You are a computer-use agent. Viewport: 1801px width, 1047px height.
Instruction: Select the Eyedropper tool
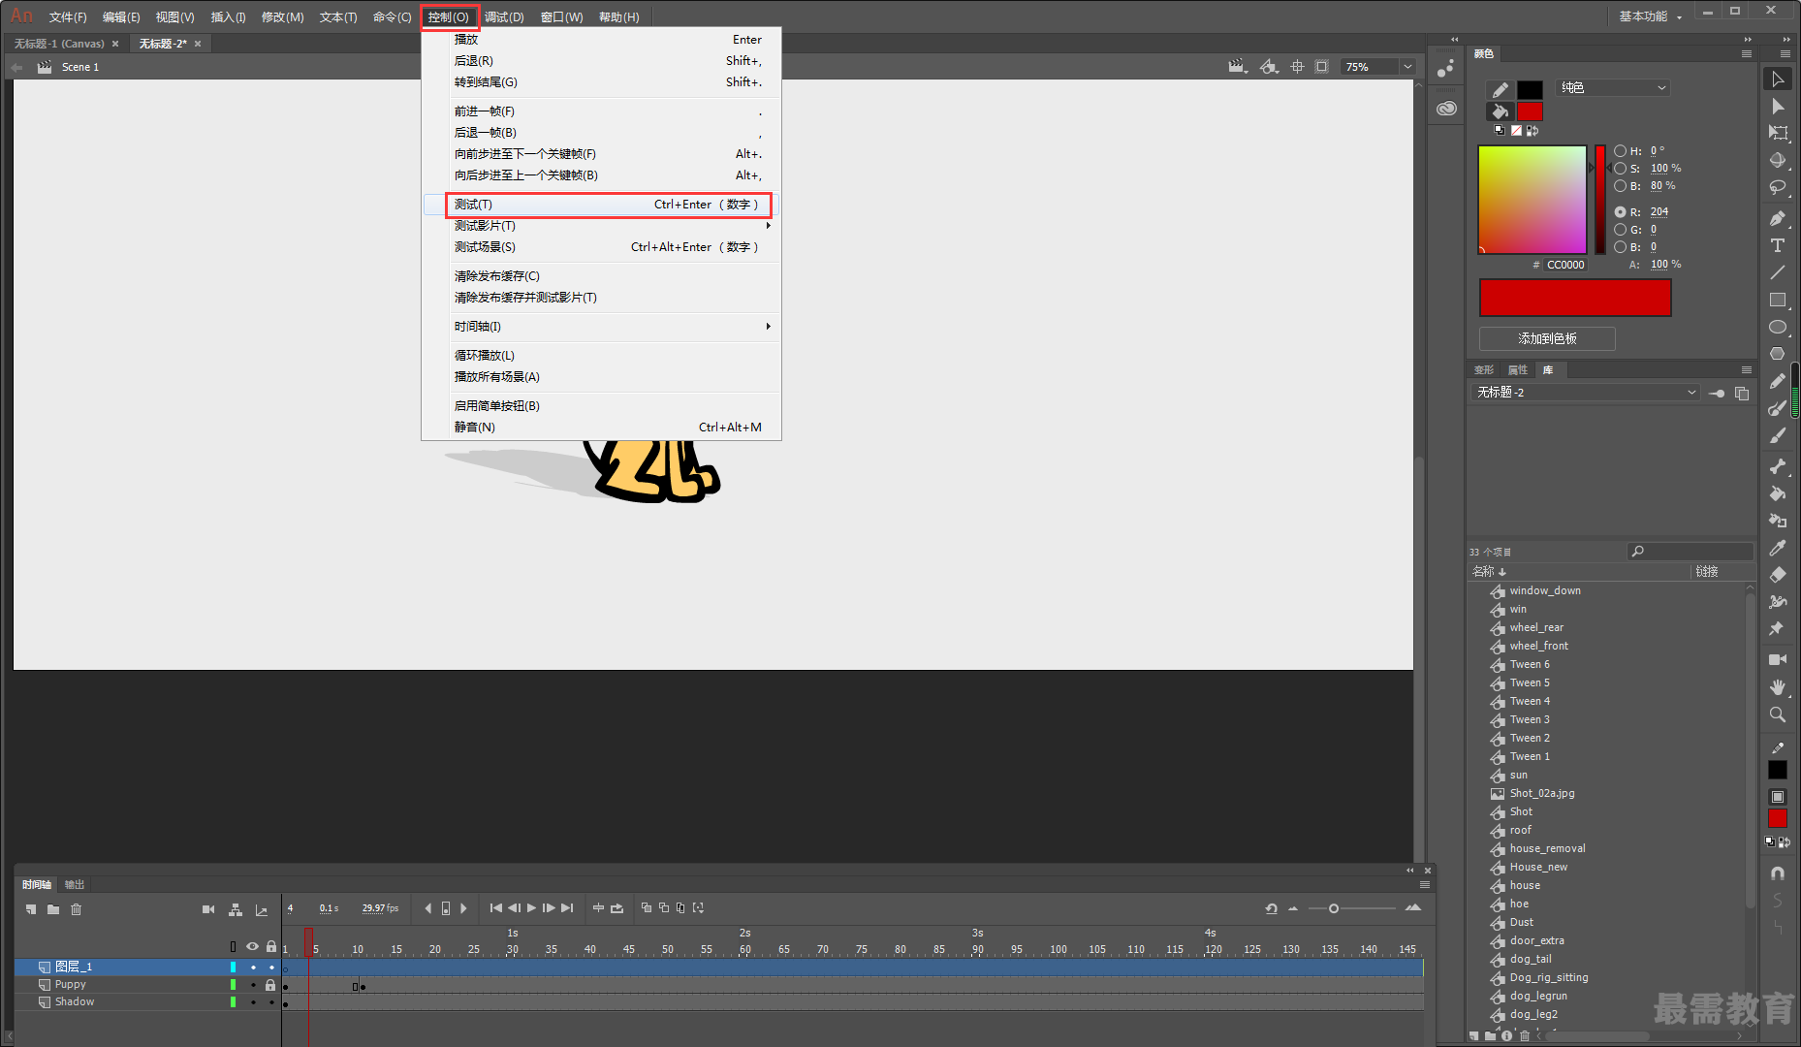(x=1778, y=548)
